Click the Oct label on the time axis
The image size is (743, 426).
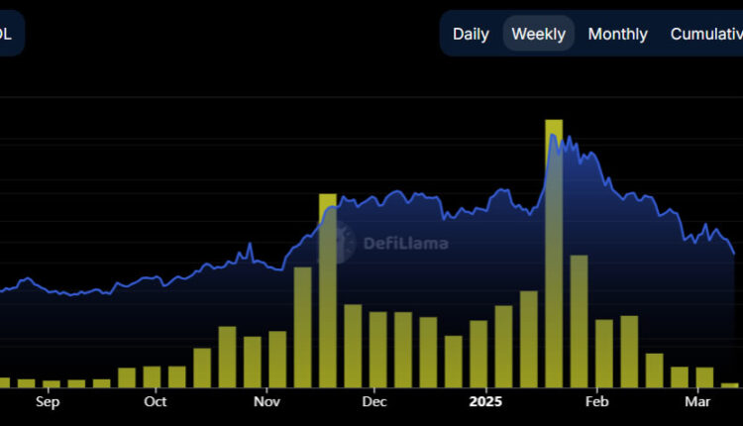pyautogui.click(x=155, y=402)
